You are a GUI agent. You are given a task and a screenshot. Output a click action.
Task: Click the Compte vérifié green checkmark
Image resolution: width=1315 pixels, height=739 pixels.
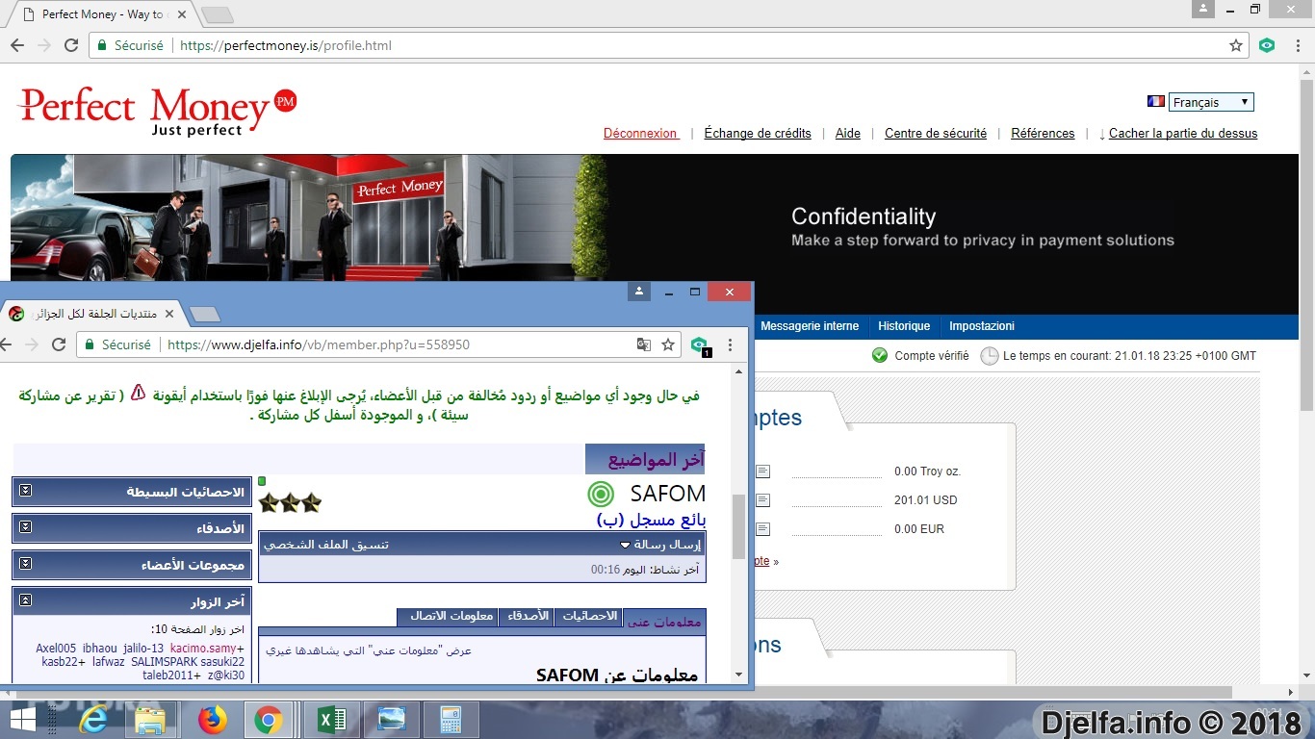click(x=880, y=355)
